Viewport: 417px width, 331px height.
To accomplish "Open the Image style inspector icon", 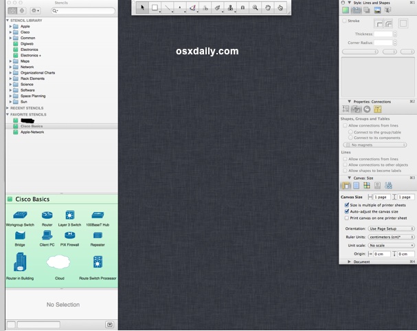I will (x=377, y=10).
